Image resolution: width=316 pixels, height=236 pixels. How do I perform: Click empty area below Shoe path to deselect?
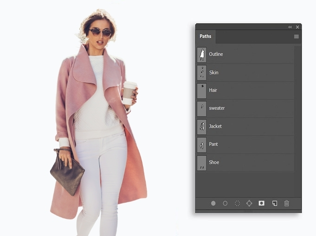coord(245,183)
